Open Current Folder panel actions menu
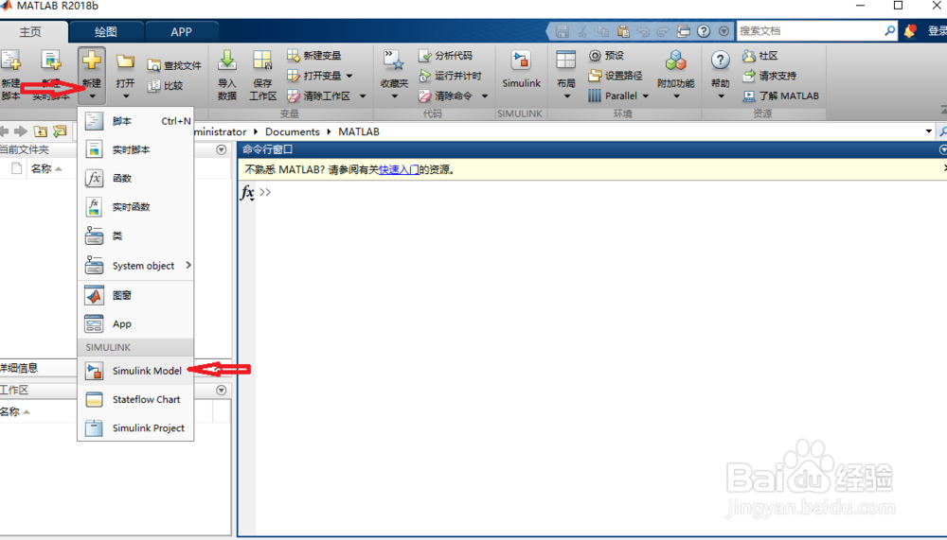This screenshot has width=947, height=540. pyautogui.click(x=222, y=149)
